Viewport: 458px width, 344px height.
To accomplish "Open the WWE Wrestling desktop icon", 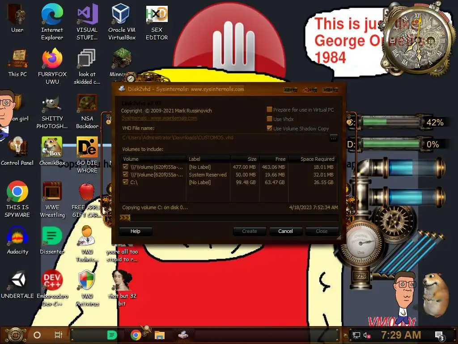I will point(52,199).
